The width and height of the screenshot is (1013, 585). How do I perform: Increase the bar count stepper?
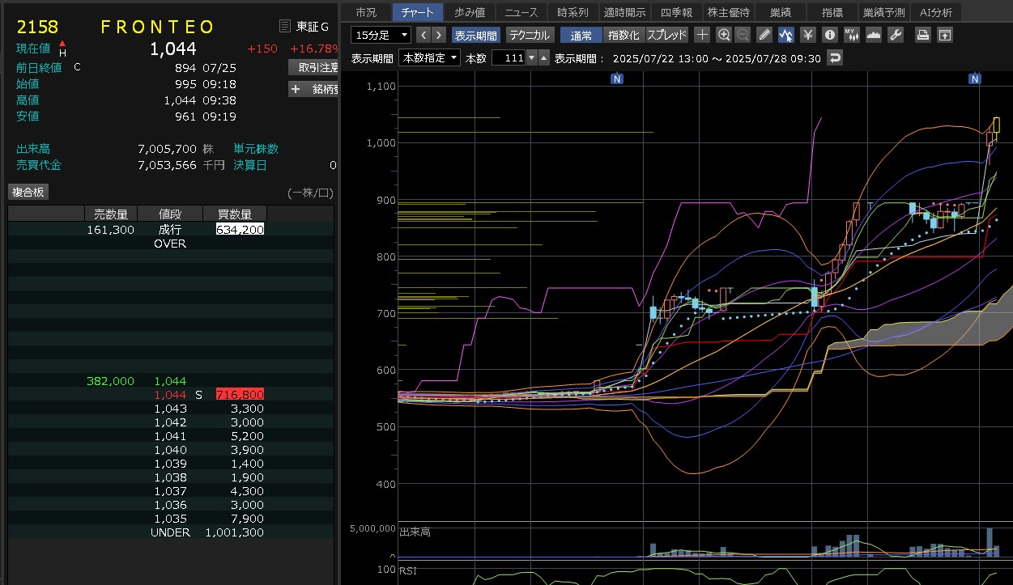(543, 57)
